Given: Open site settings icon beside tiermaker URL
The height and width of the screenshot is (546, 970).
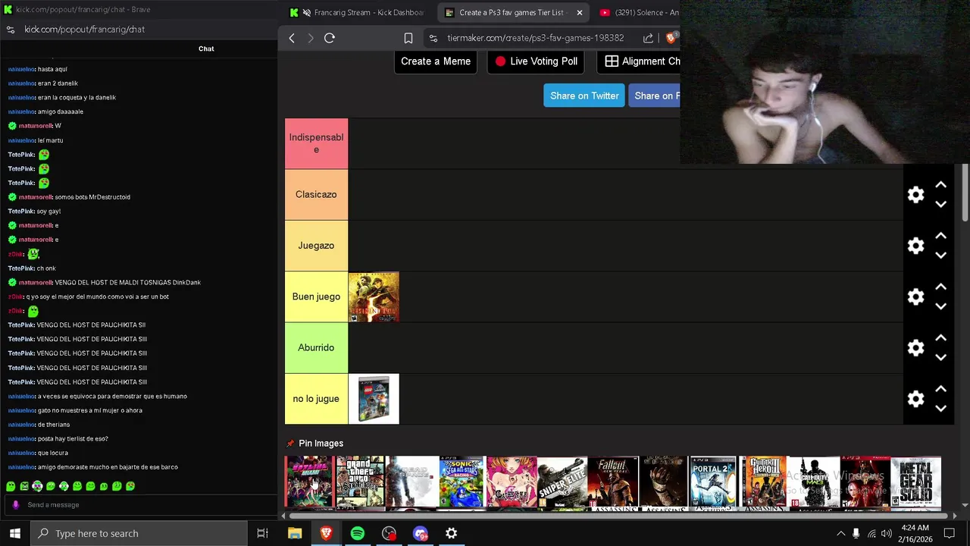Looking at the screenshot, I should click(433, 38).
